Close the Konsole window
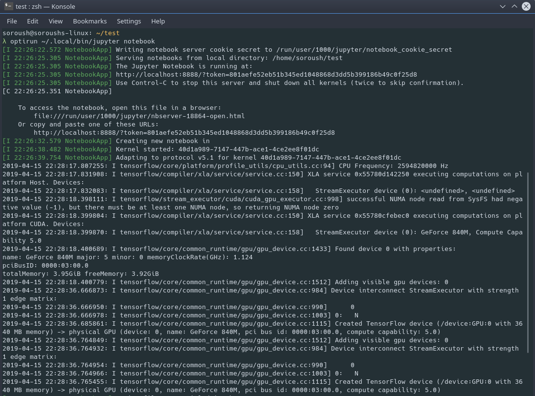Image resolution: width=535 pixels, height=396 pixels. [526, 6]
